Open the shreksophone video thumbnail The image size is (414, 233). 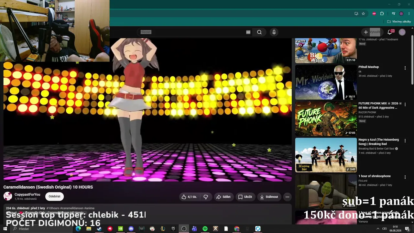[326, 191]
